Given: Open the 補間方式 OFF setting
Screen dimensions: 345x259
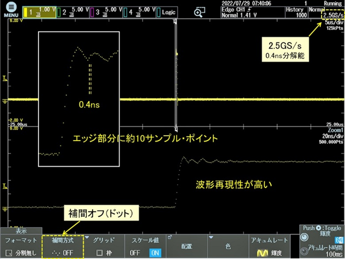Looking at the screenshot, I should (x=63, y=246).
